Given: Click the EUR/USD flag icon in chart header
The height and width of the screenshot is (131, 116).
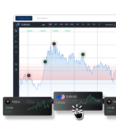Looking at the screenshot, I should click(x=18, y=25).
